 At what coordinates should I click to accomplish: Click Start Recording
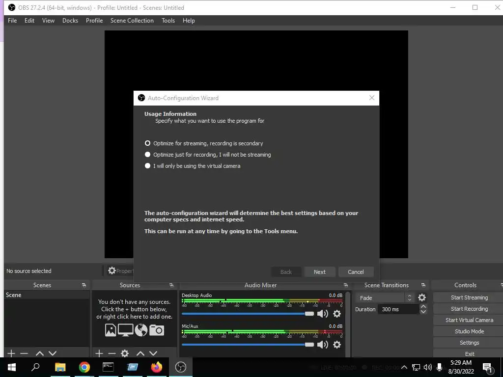click(469, 309)
